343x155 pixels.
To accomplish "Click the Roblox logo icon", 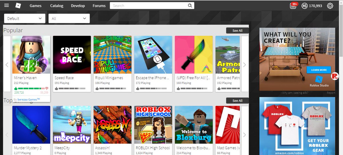I will (x=18, y=5).
